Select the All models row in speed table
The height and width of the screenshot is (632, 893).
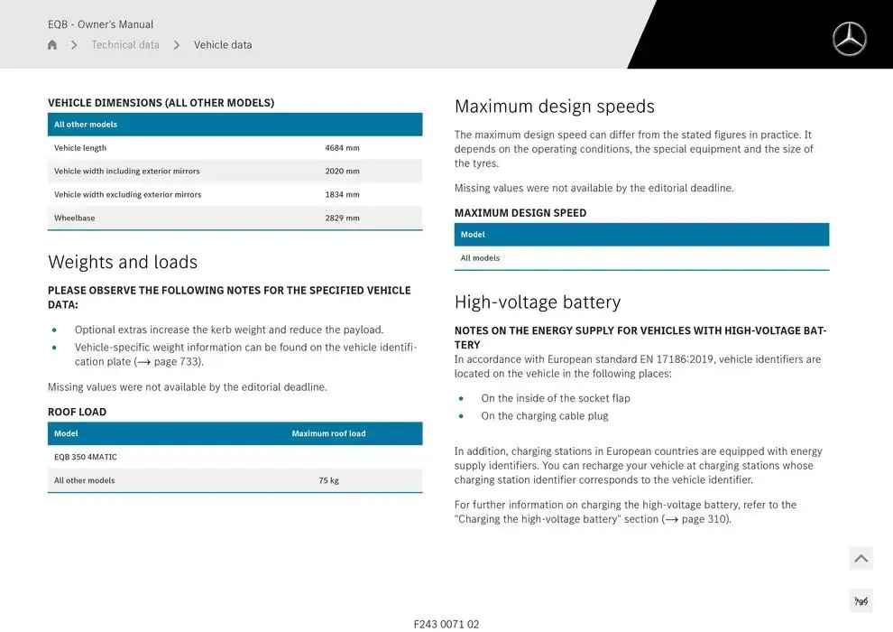tap(641, 258)
